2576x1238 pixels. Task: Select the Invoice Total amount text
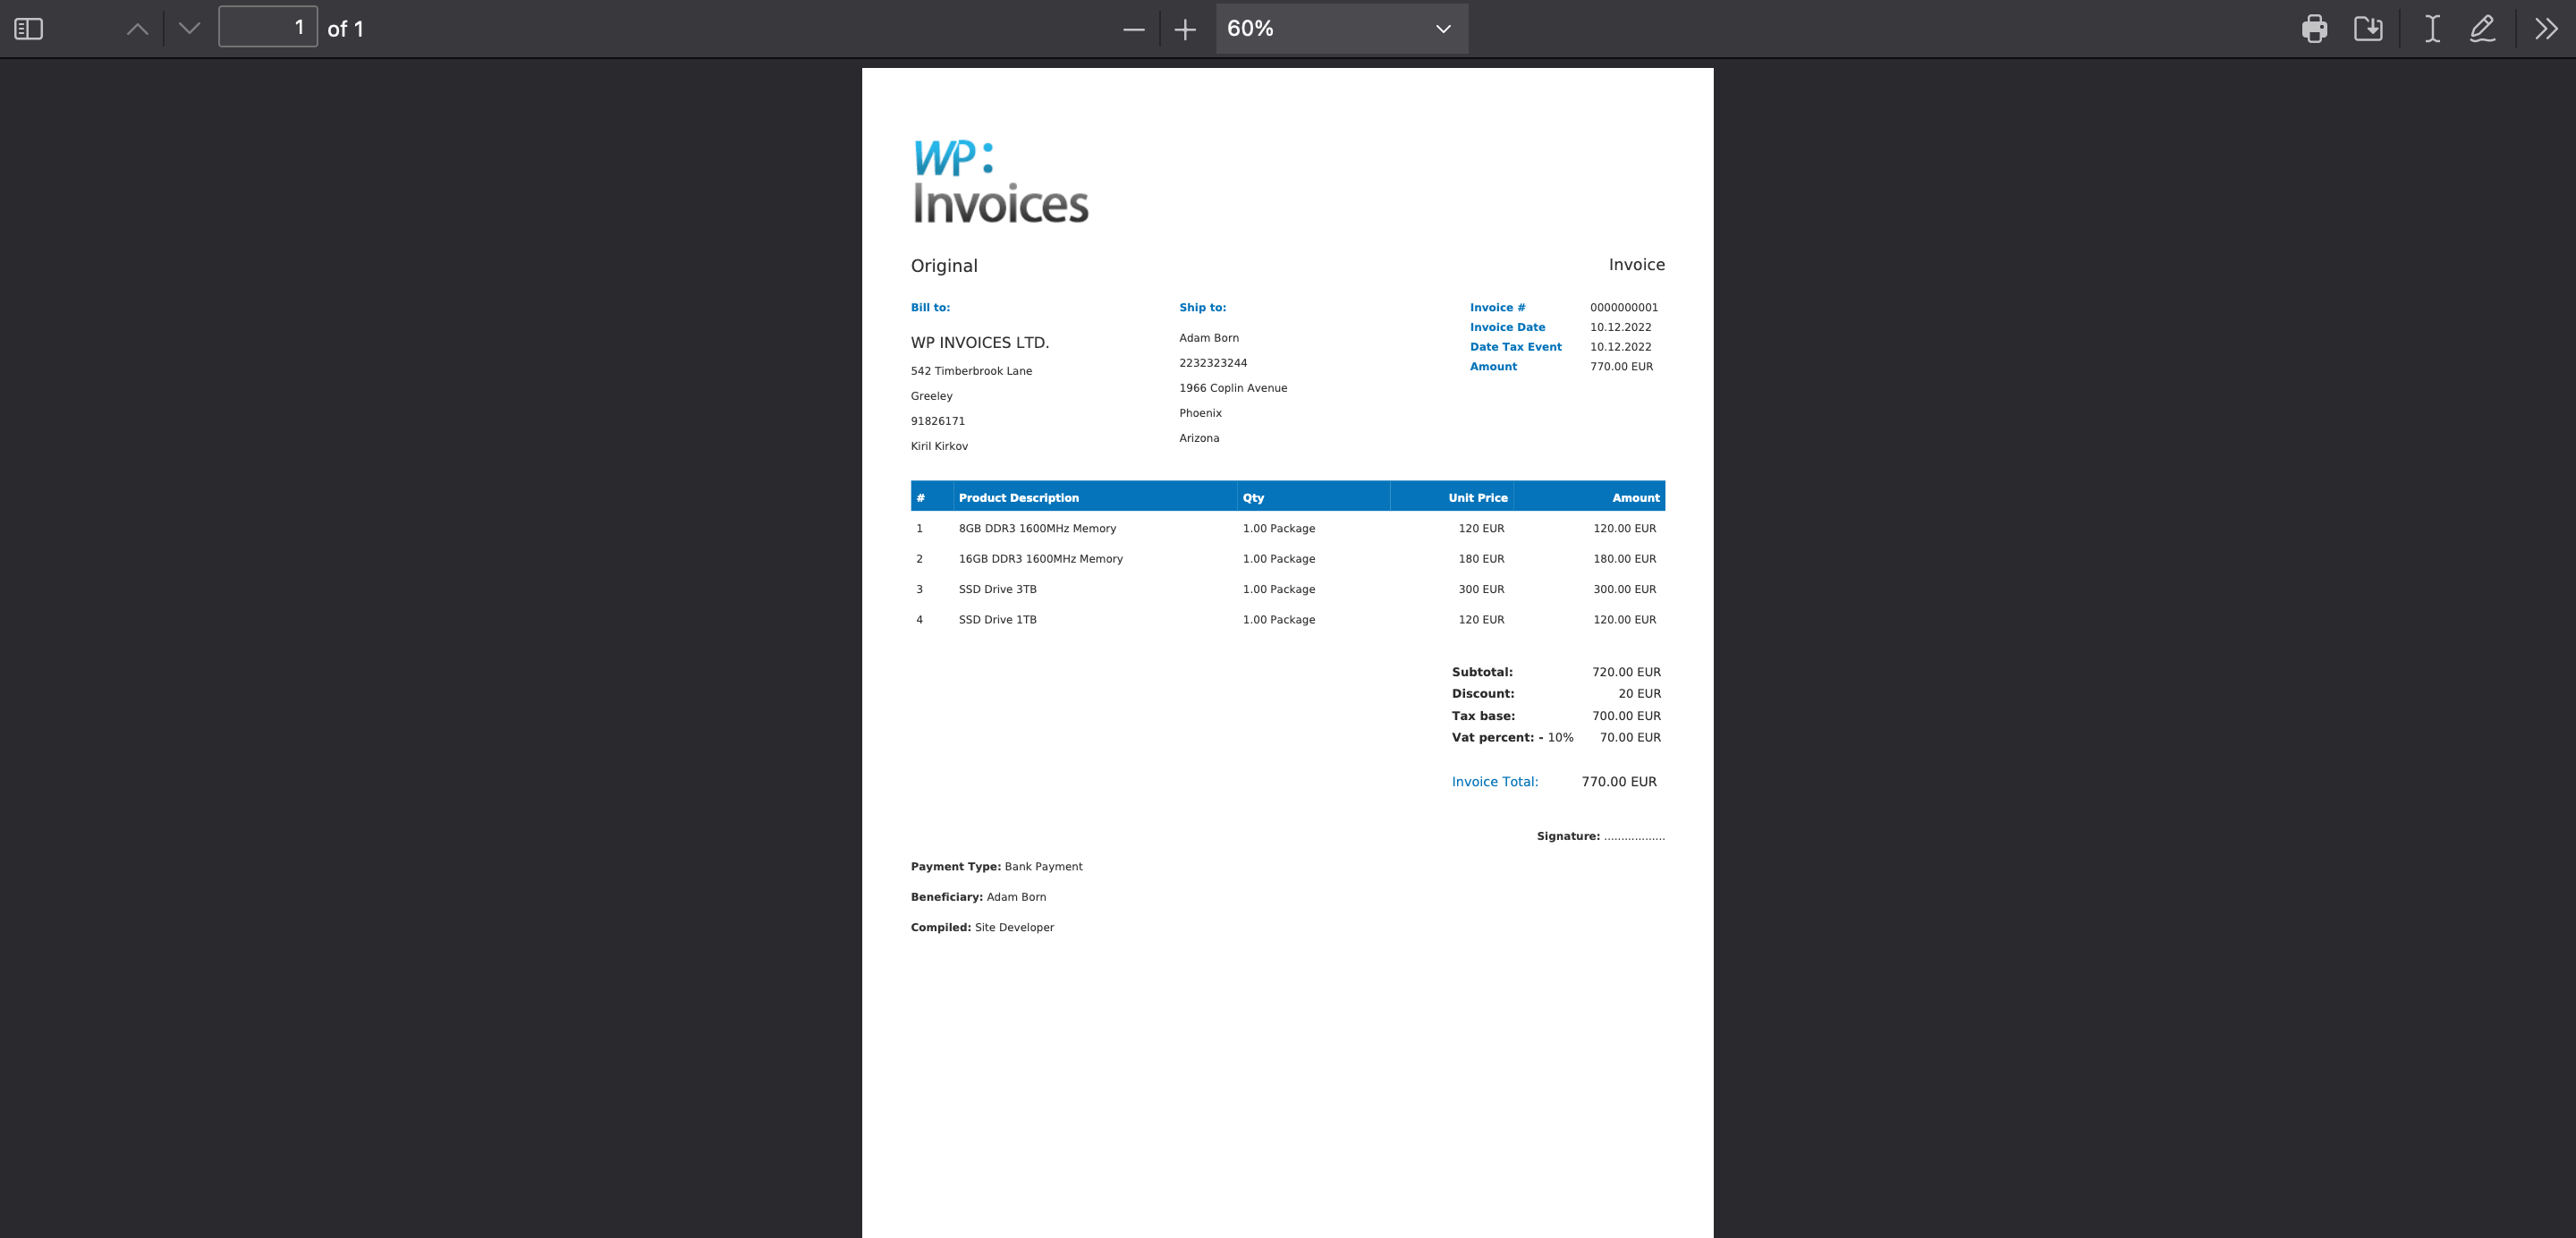pos(1618,781)
